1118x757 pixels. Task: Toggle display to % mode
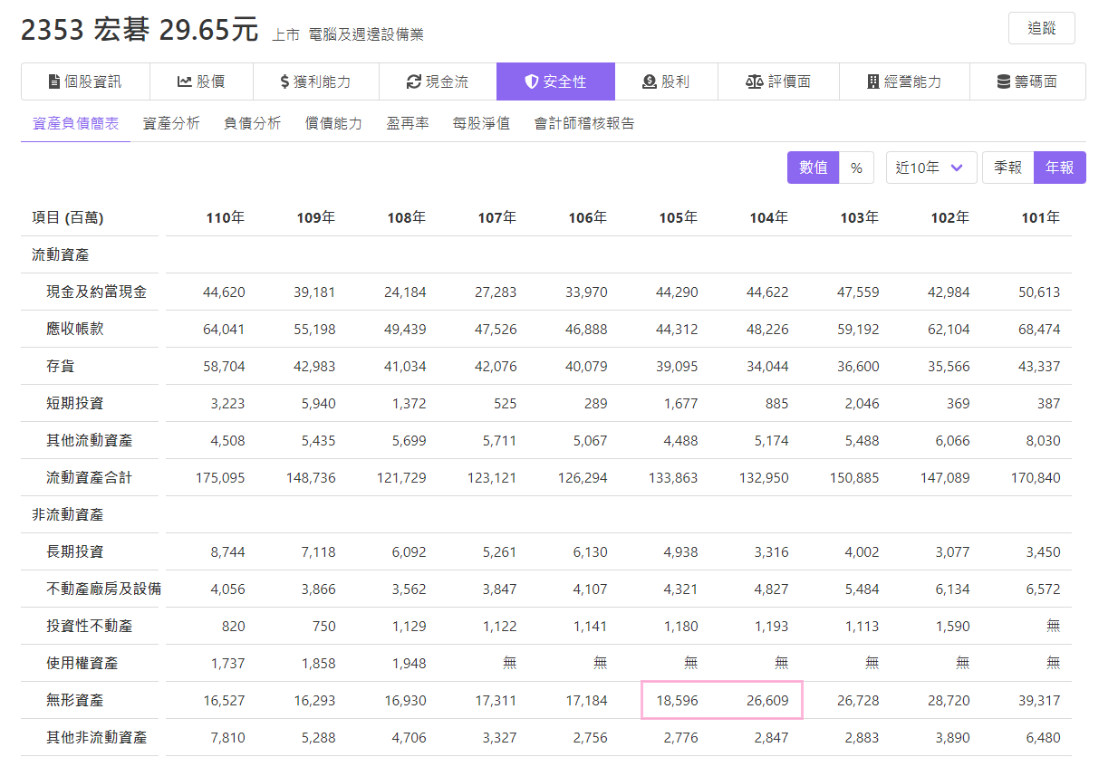coord(856,168)
